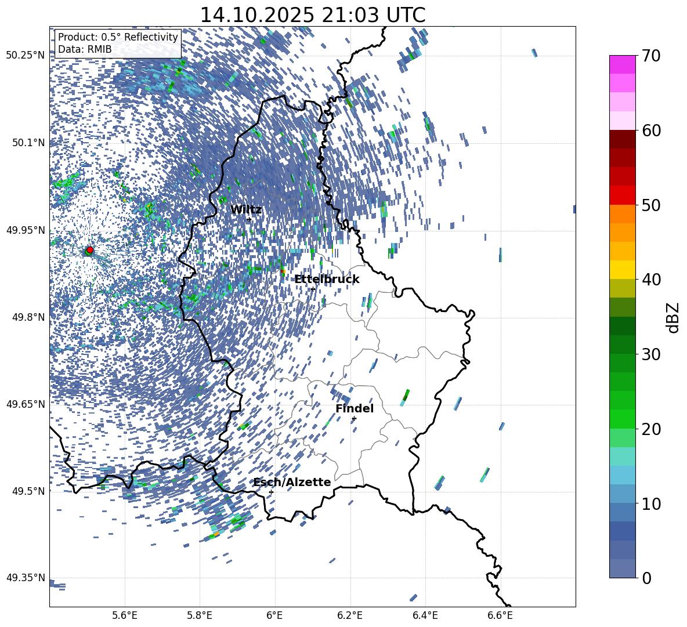Click the 50.25°N latitude tick label
The image size is (687, 627).
pos(25,56)
